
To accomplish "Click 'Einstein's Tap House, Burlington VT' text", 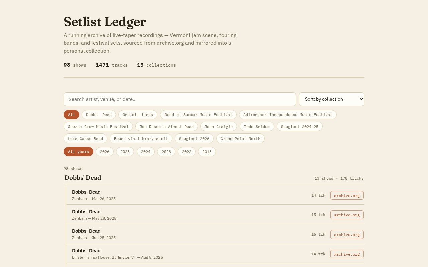I will [x=104, y=257].
